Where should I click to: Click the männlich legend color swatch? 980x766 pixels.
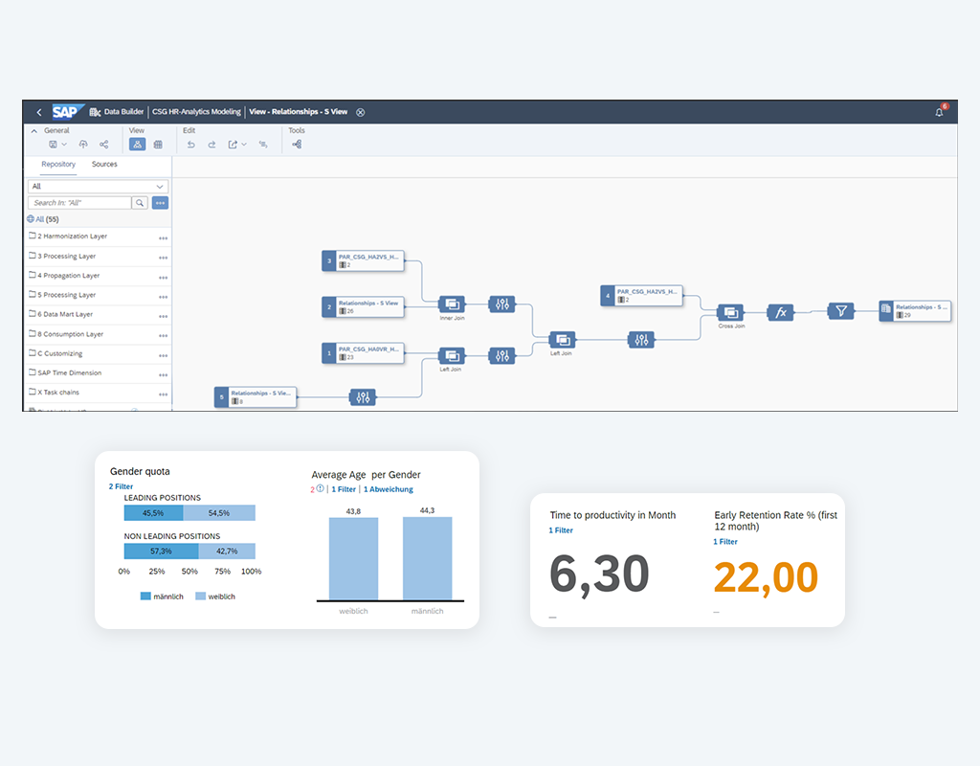[x=145, y=596]
